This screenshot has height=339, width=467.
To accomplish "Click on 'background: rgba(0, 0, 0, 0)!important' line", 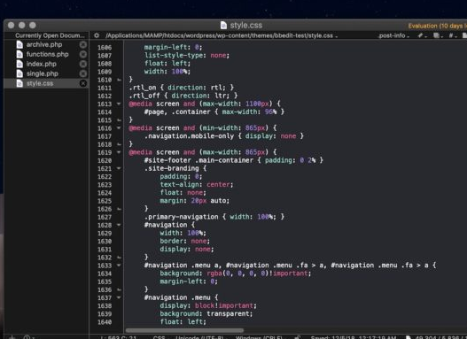I will tap(236, 274).
